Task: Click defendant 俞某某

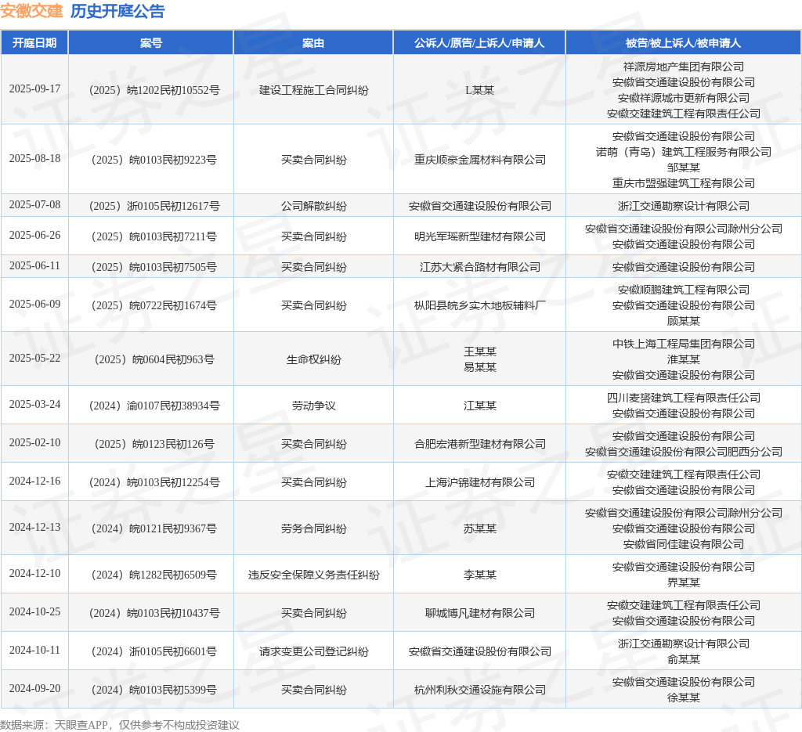Action: pos(683,659)
